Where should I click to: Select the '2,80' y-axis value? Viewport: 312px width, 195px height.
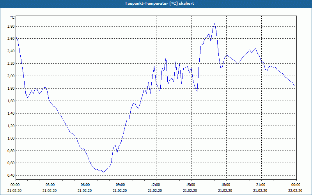tap(11, 26)
